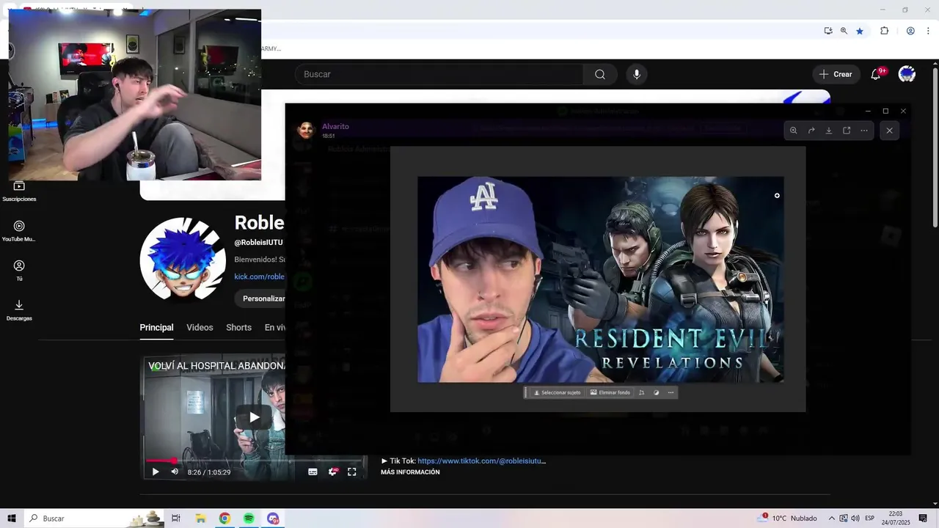The width and height of the screenshot is (939, 528).
Task: Open image in external window icon
Action: (x=847, y=131)
